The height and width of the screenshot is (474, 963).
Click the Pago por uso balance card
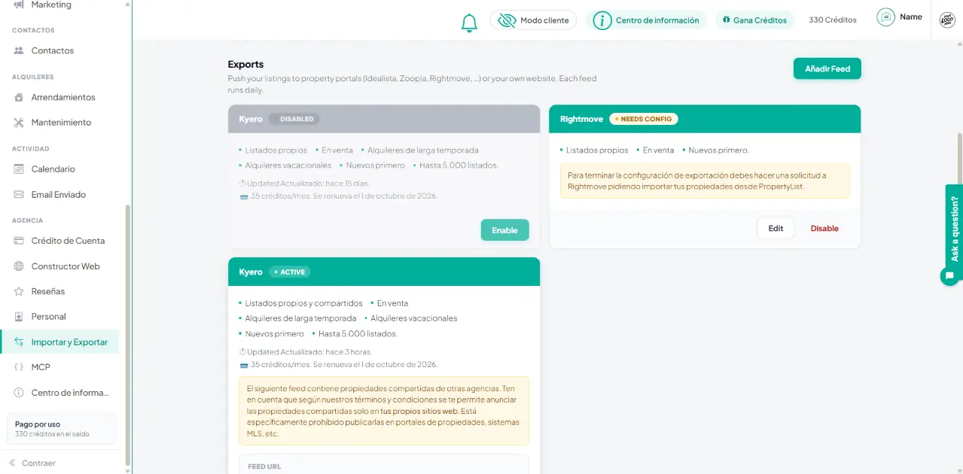[x=62, y=429]
